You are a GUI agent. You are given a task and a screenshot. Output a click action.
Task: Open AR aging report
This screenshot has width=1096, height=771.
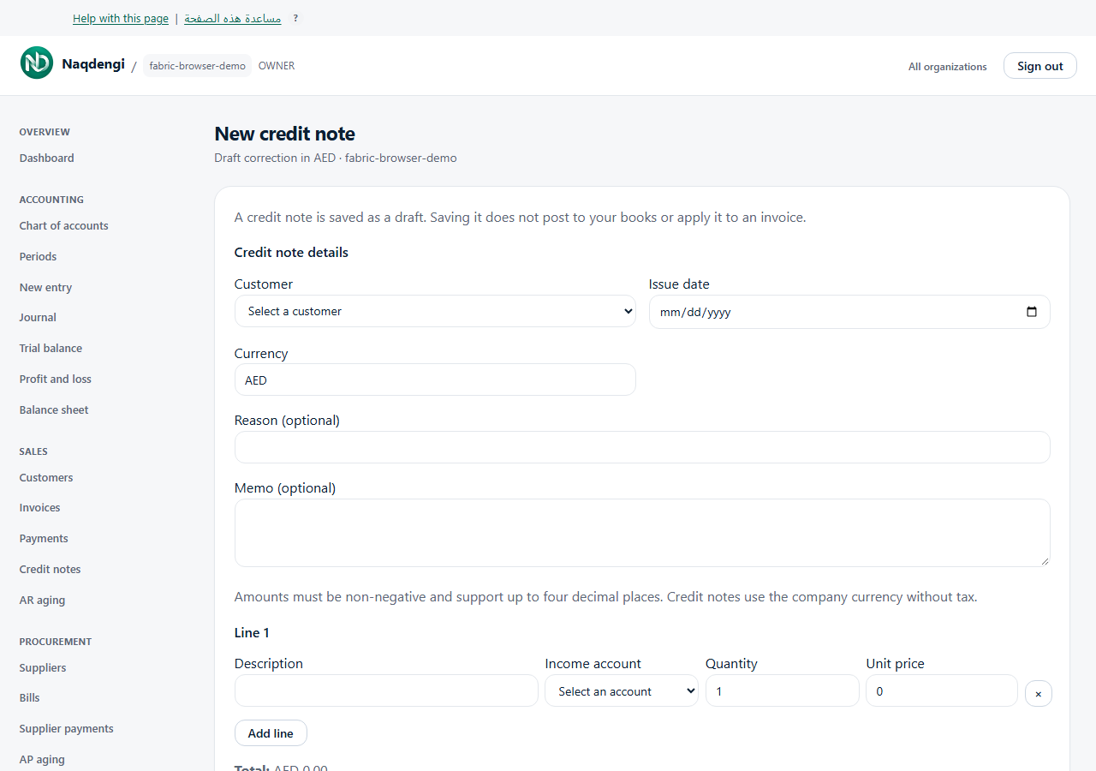pos(42,601)
